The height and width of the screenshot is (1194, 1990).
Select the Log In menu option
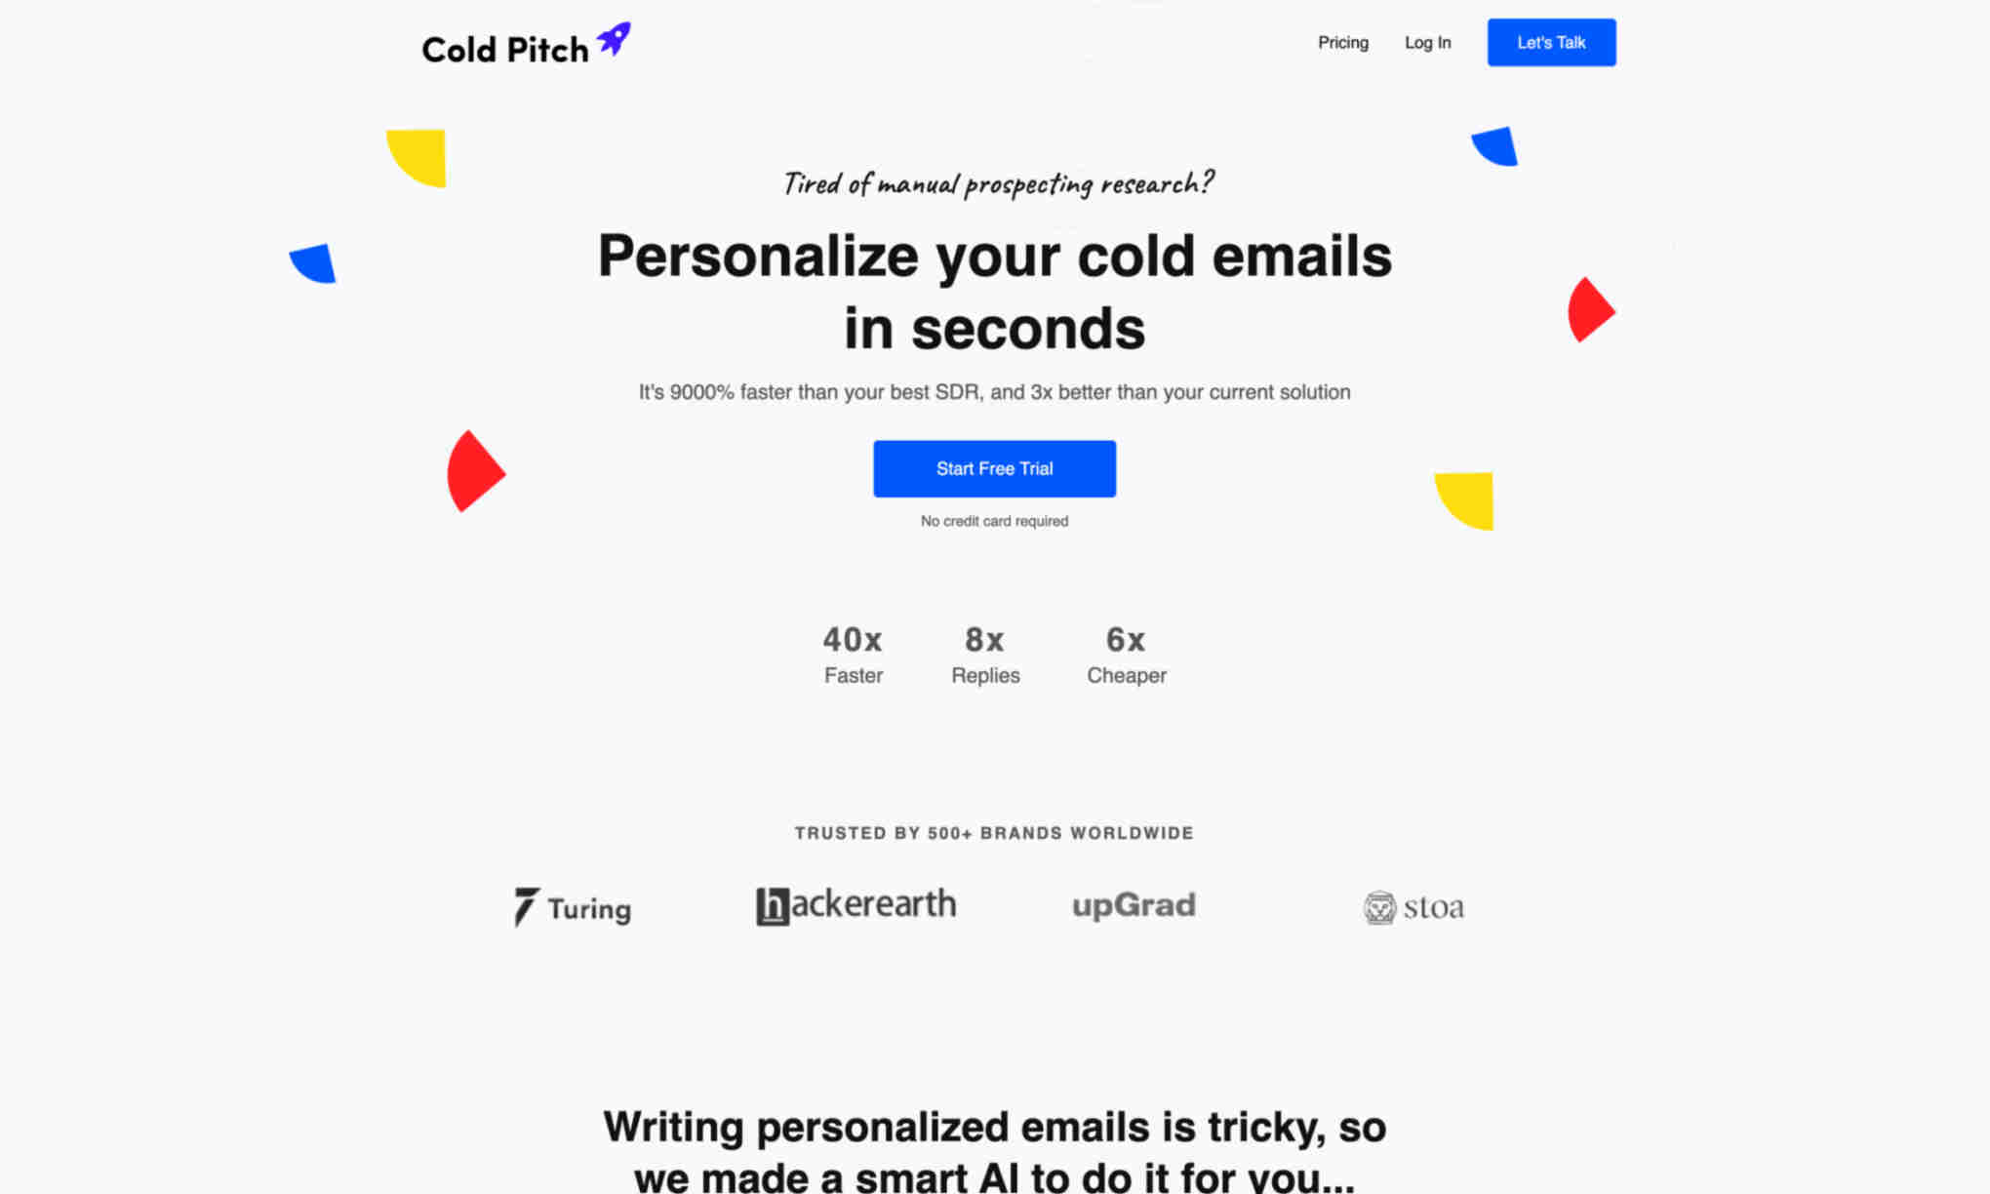pyautogui.click(x=1427, y=43)
